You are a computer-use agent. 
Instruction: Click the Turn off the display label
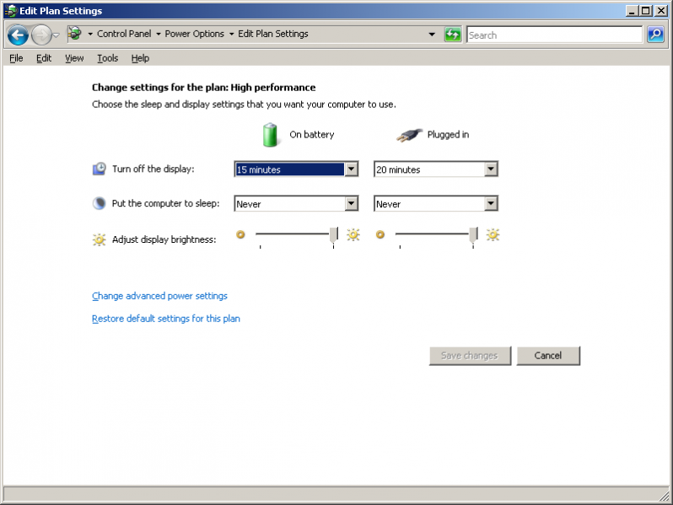(x=153, y=169)
